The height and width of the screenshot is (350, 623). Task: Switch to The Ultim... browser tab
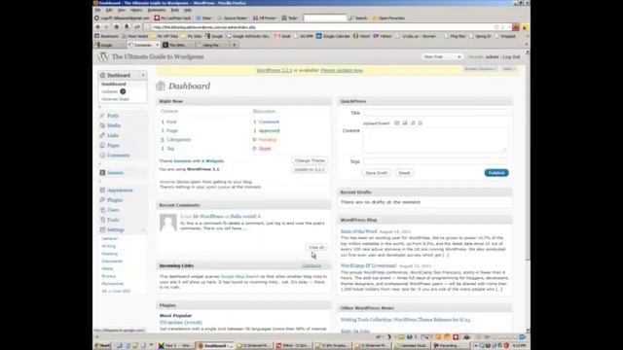(x=177, y=45)
